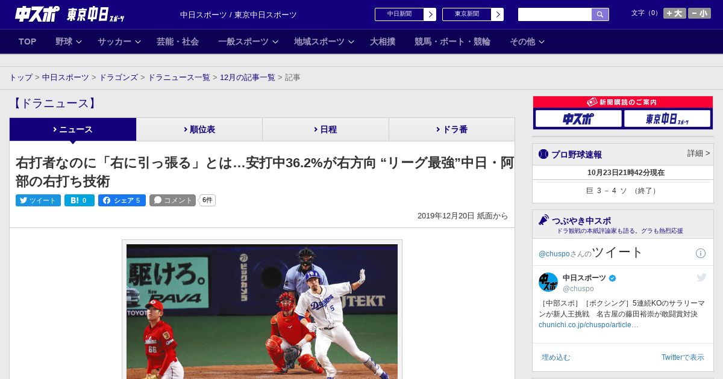This screenshot has width=723, height=379.
Task: Switch to the 順位表 tab
Action: (199, 129)
